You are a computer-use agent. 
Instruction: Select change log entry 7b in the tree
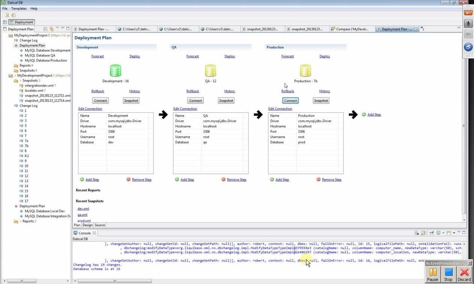coord(26,146)
